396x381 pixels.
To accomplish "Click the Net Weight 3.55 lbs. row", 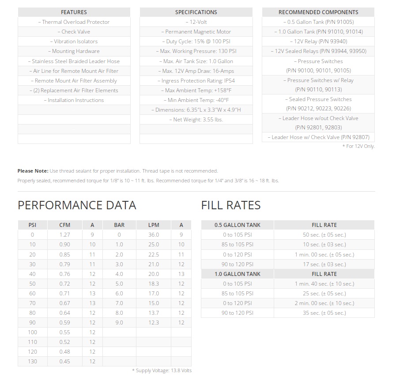I will click(196, 120).
